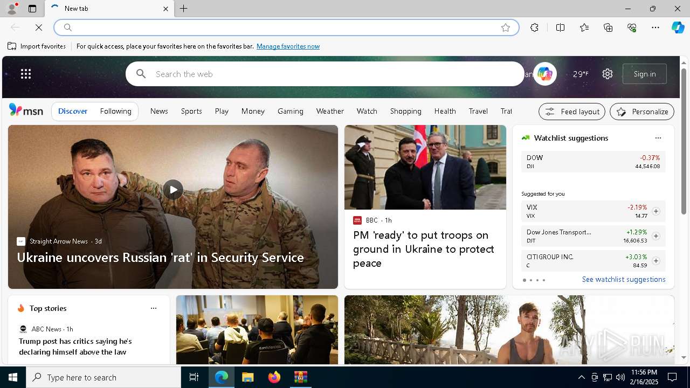The image size is (690, 388).
Task: Open the Shopping category
Action: (x=405, y=111)
